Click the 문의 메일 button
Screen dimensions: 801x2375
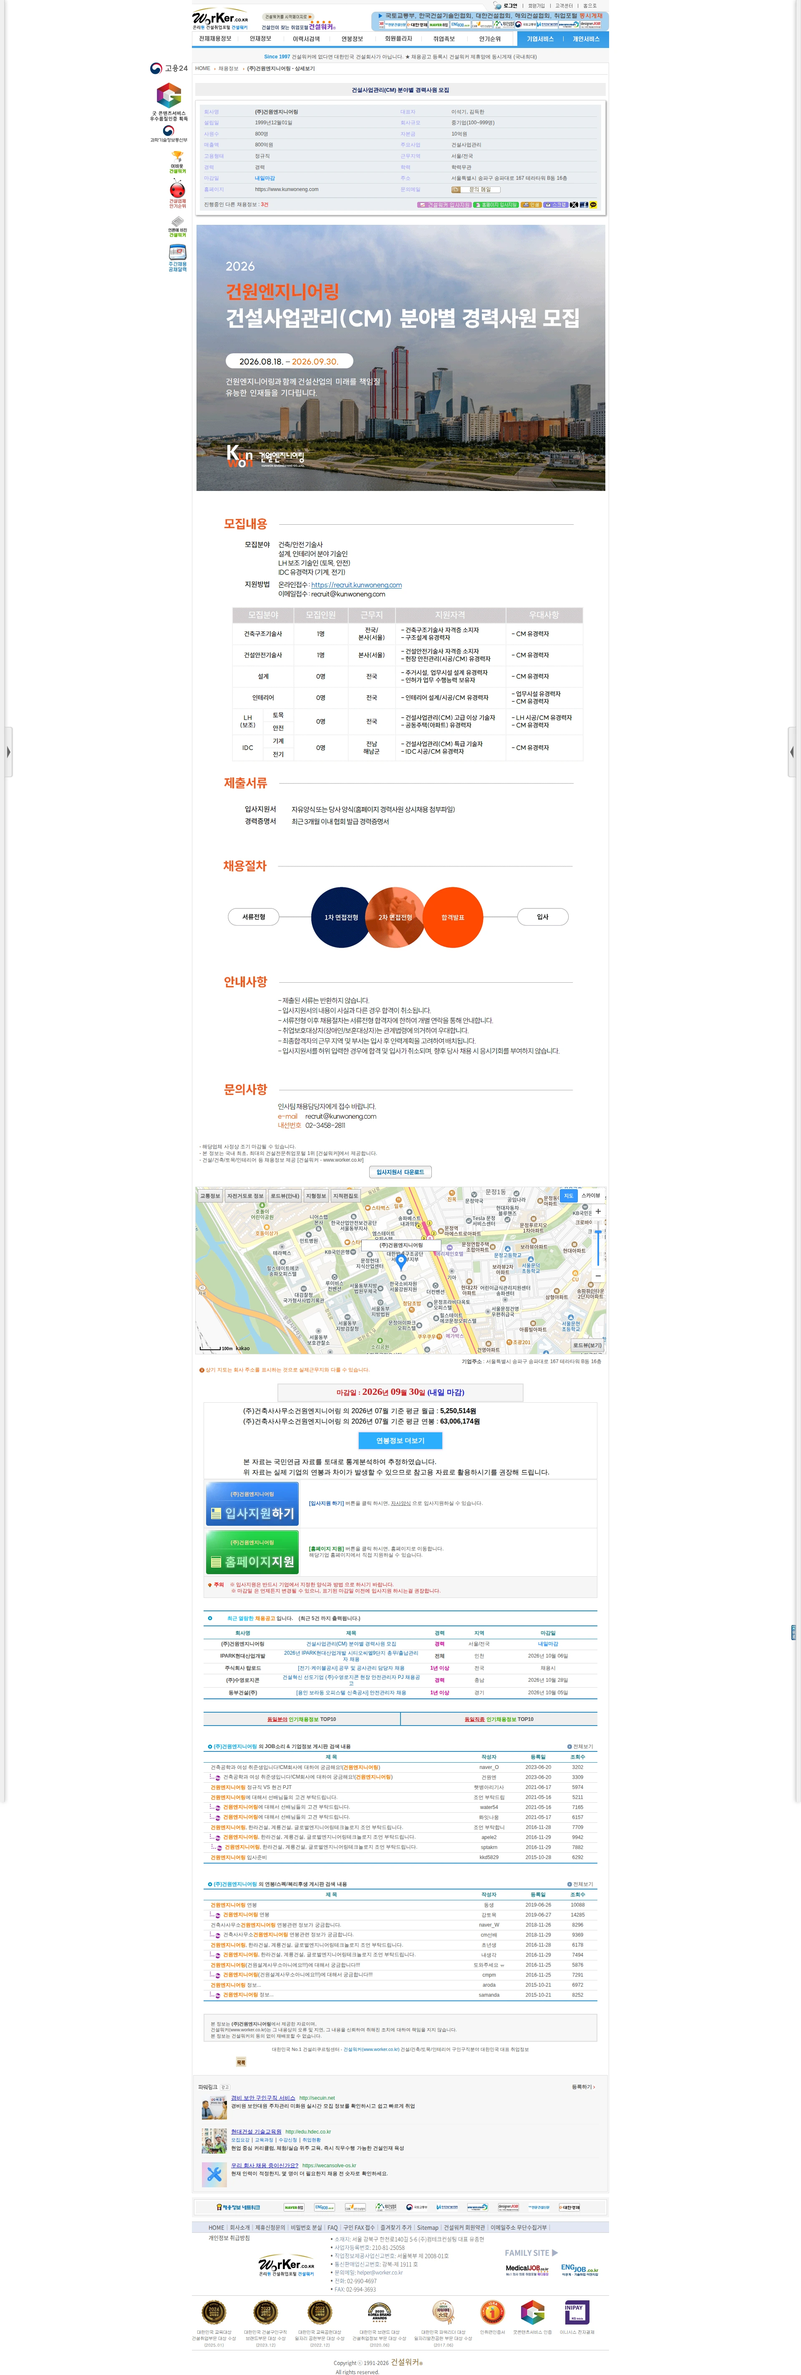coord(476,189)
